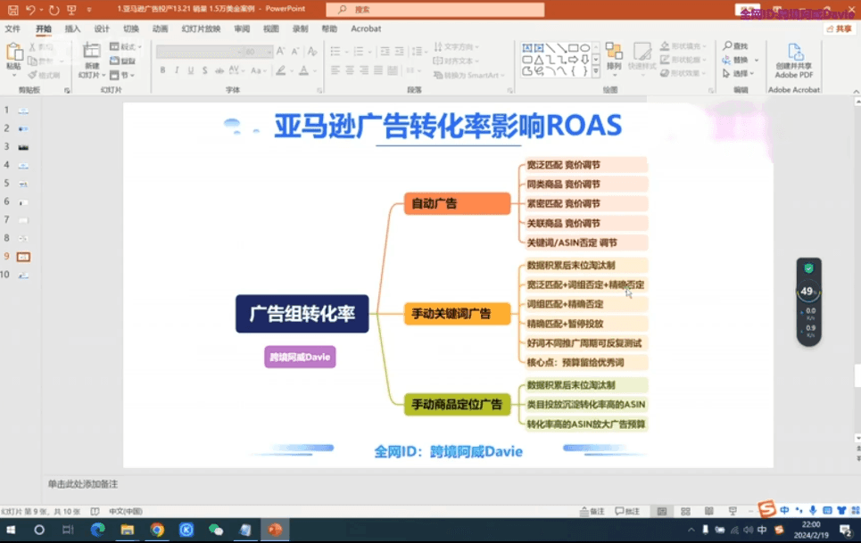
Task: Switch to the Acrobat ribbon tab
Action: coord(366,28)
